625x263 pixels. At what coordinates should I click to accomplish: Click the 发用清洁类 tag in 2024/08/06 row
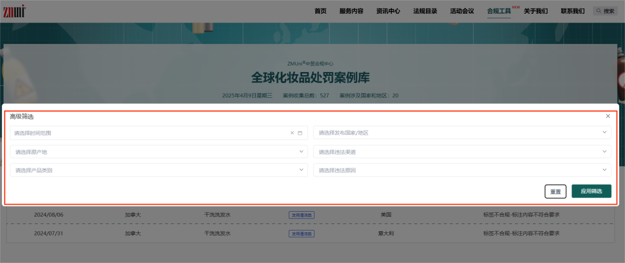[x=301, y=215]
